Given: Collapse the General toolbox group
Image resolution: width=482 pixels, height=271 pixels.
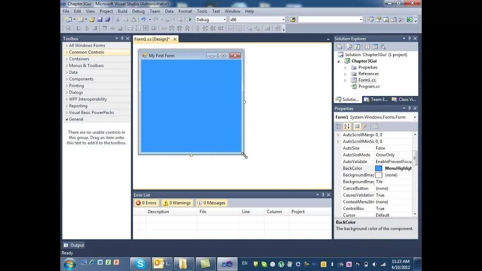Looking at the screenshot, I should pos(67,119).
